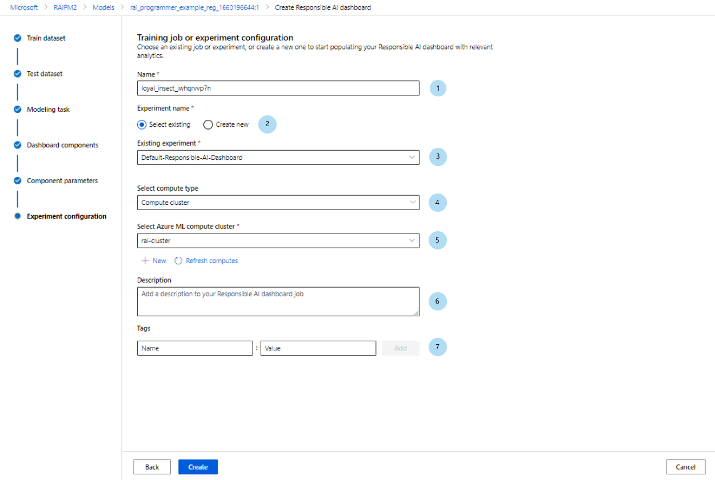Select the 'Select existing' radio button
This screenshot has width=715, height=480.
point(142,124)
